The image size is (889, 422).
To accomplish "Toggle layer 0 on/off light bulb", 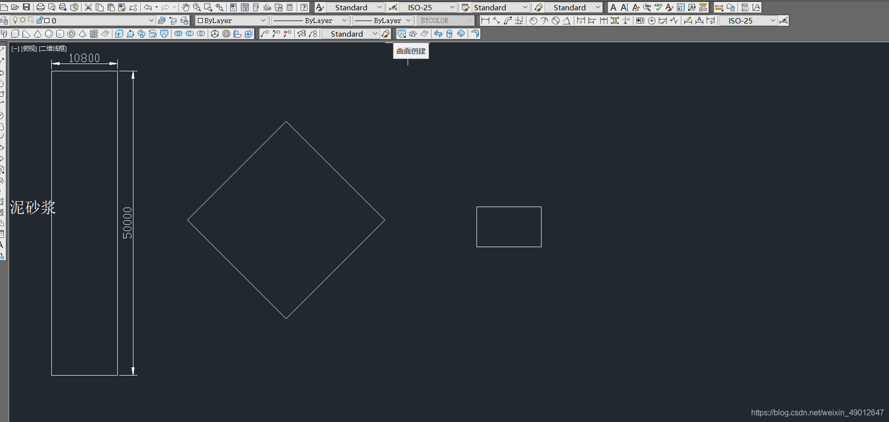I will click(x=15, y=21).
